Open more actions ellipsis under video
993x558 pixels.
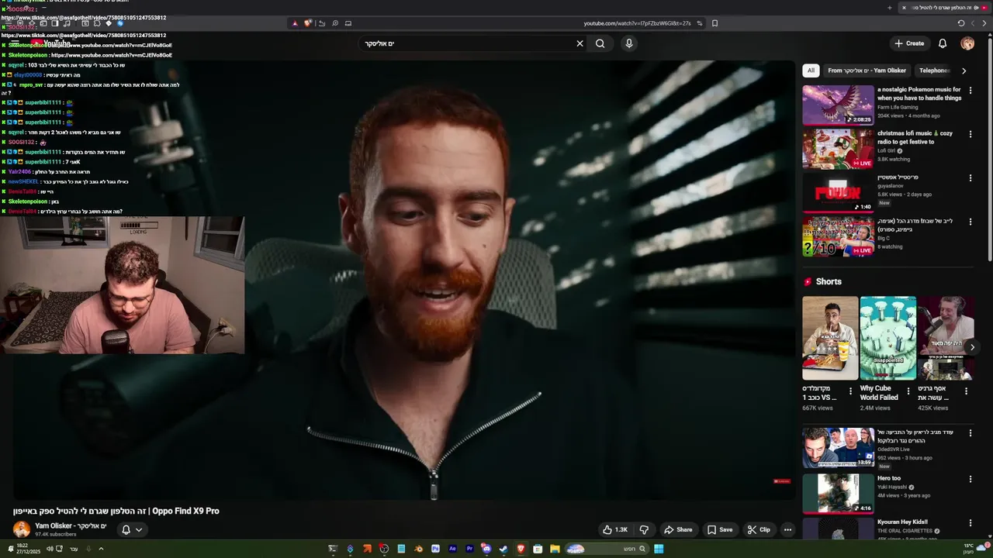787,530
